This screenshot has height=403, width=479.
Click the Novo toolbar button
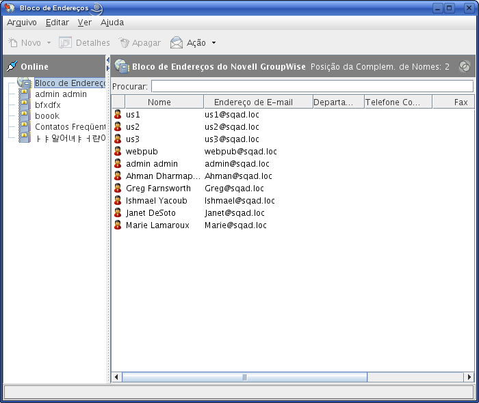pos(25,42)
